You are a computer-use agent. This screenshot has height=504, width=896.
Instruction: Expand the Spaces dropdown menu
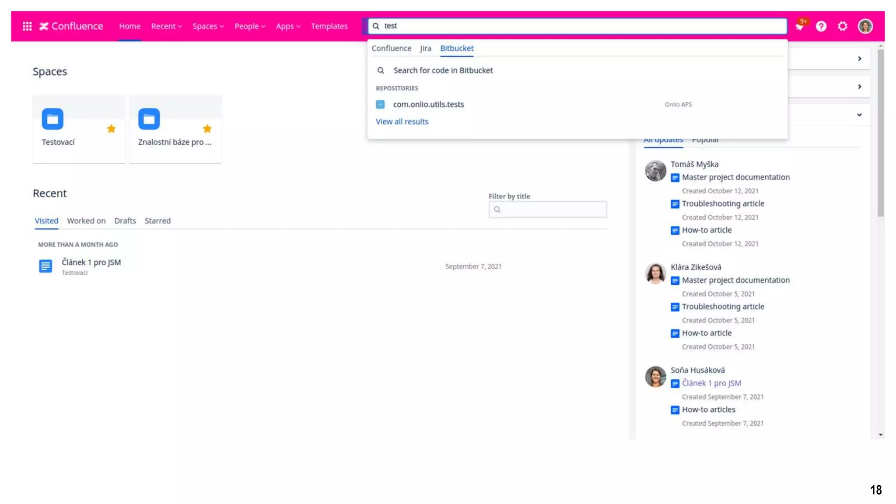[x=208, y=26]
